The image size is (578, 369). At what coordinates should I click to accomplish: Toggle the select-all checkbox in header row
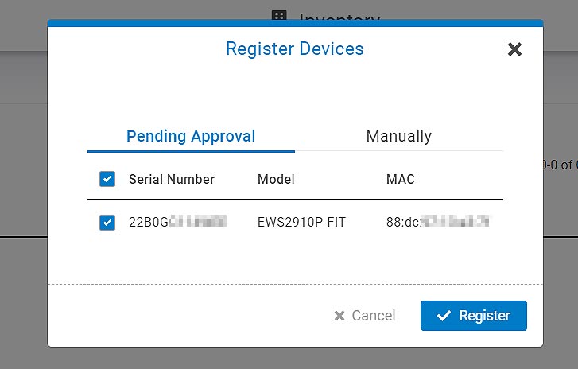(x=107, y=179)
